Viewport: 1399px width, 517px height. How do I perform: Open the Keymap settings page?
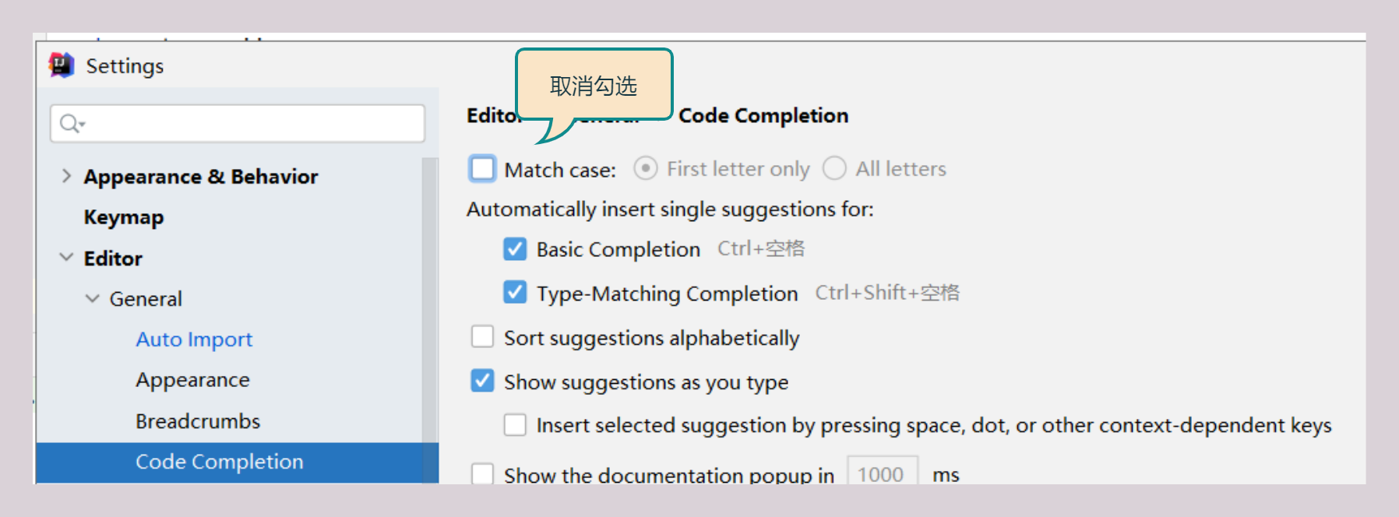pos(123,217)
